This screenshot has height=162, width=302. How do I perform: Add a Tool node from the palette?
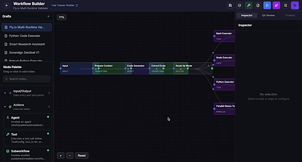point(27,138)
